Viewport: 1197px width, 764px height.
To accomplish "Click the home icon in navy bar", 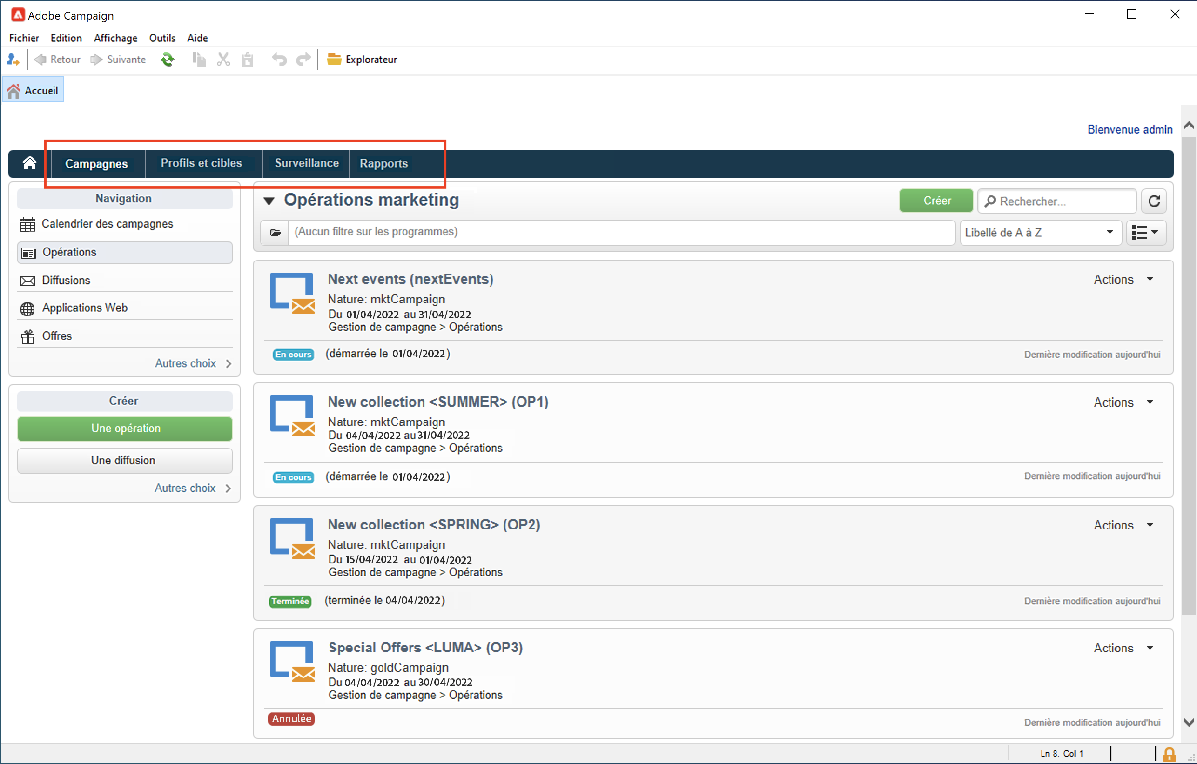I will click(30, 163).
